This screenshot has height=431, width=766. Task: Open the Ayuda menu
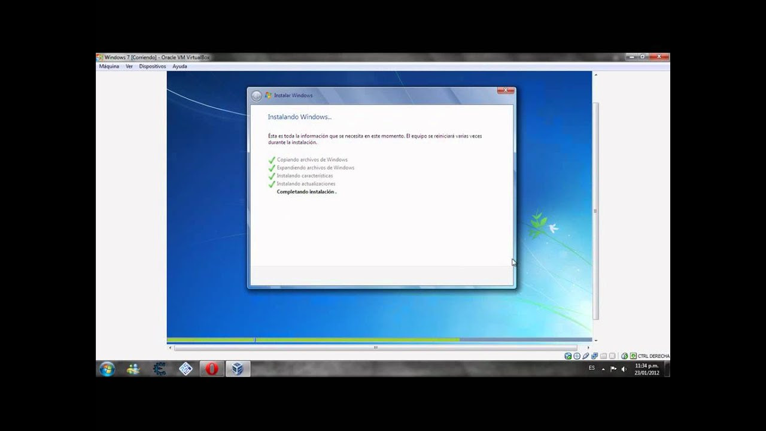pyautogui.click(x=180, y=66)
